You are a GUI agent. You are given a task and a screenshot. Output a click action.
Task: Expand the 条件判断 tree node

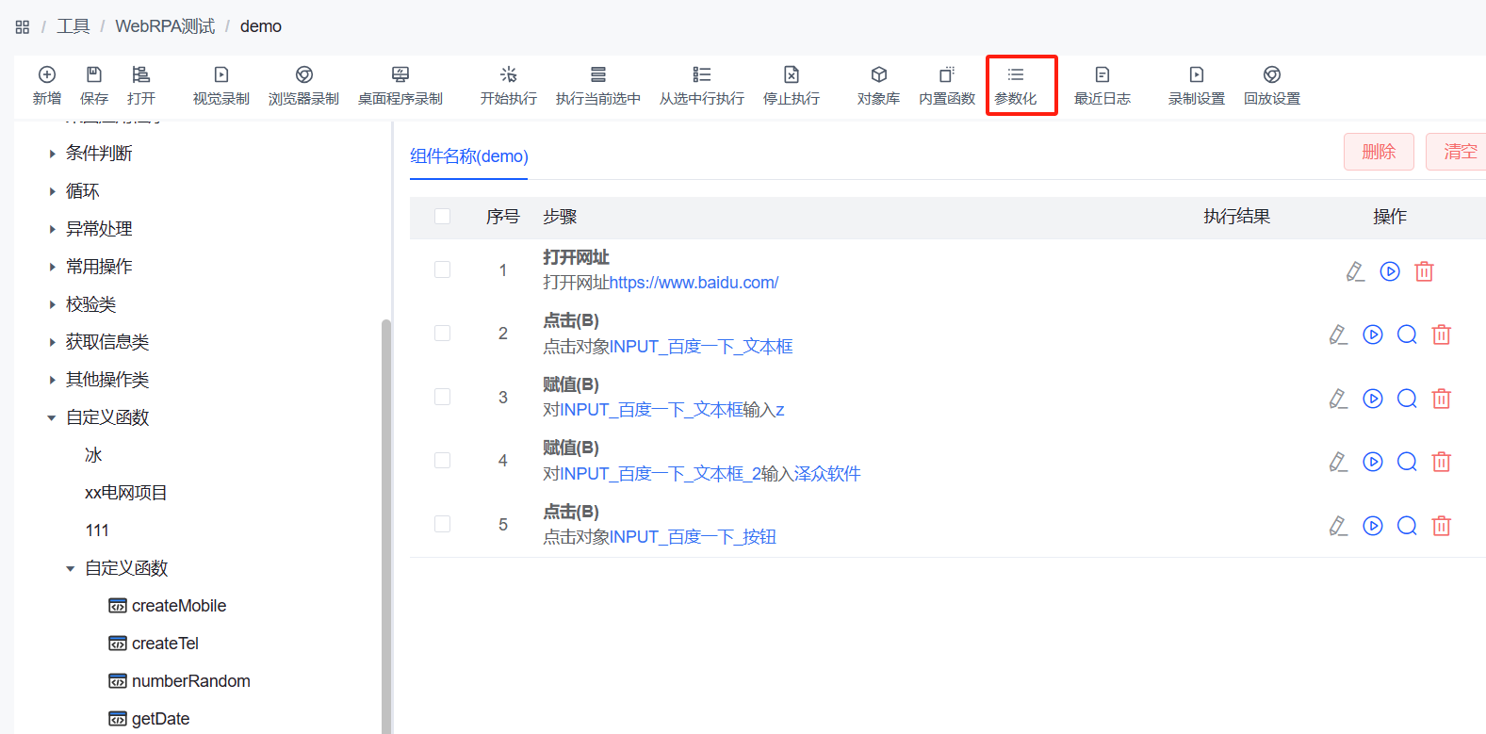(x=53, y=154)
